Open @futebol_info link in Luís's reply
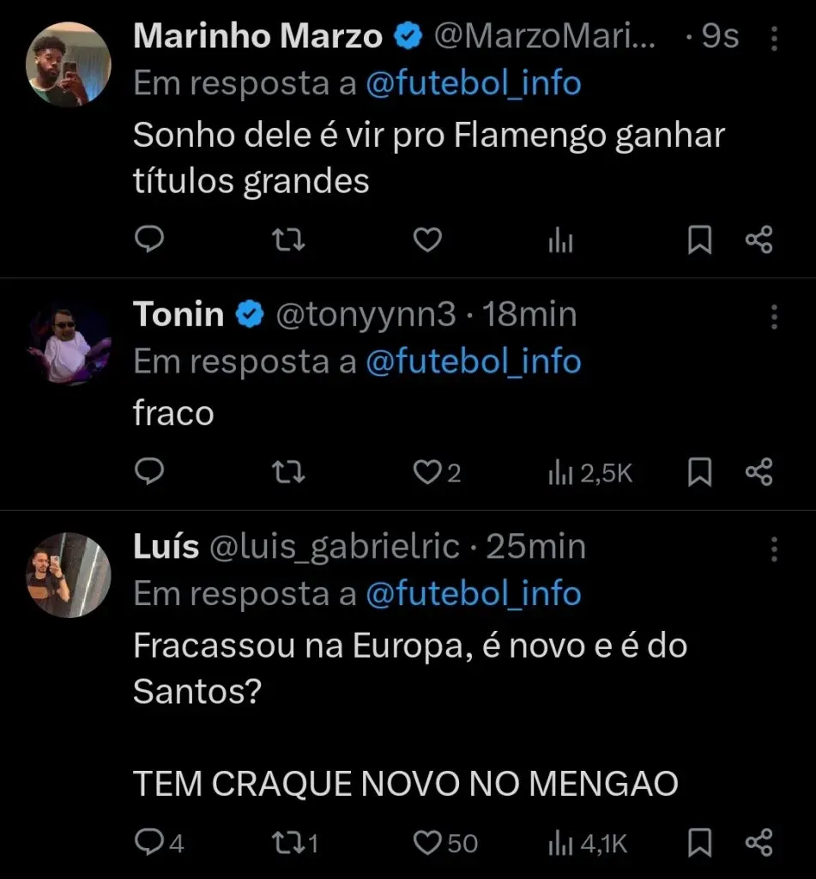The width and height of the screenshot is (816, 879). pyautogui.click(x=474, y=593)
